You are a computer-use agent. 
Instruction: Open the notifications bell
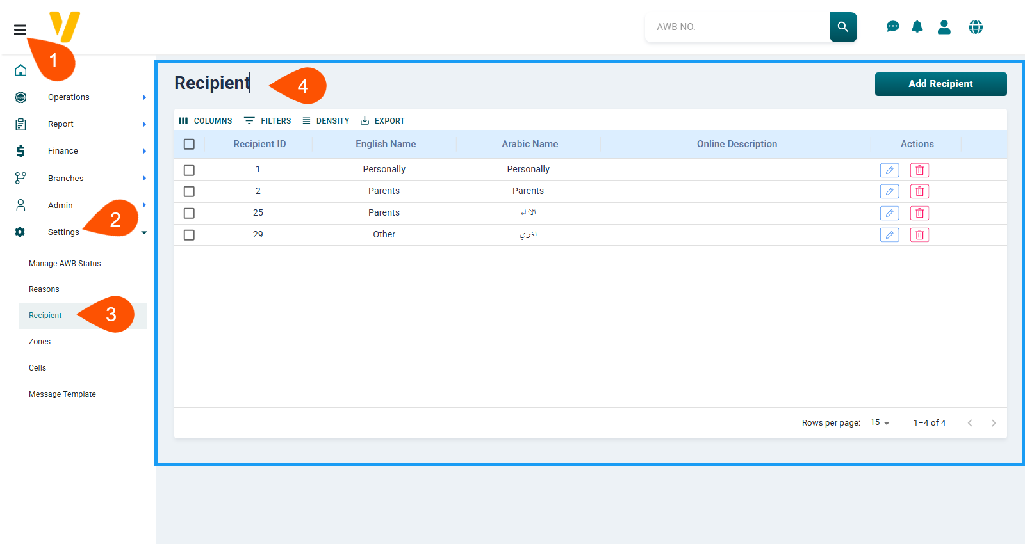[917, 27]
